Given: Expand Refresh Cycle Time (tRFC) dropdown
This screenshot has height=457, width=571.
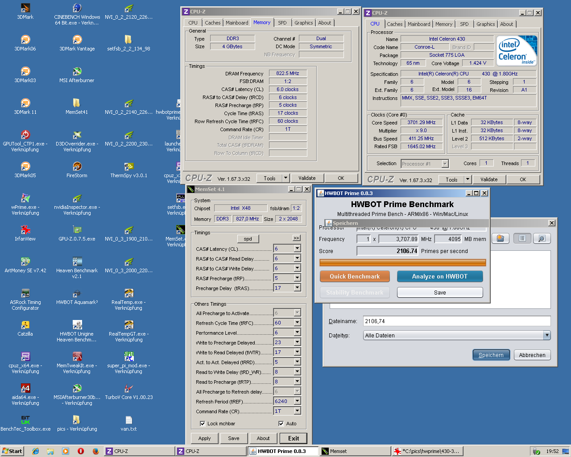Looking at the screenshot, I should pos(297,323).
